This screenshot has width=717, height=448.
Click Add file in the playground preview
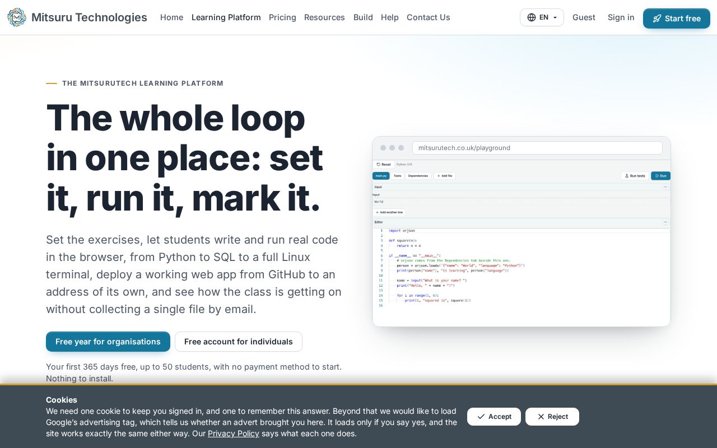pyautogui.click(x=445, y=176)
